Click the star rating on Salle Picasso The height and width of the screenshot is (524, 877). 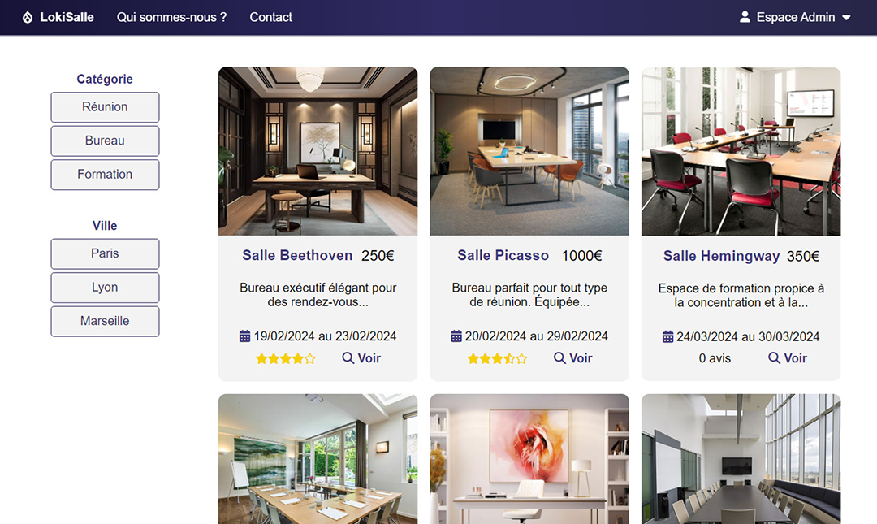pyautogui.click(x=497, y=358)
